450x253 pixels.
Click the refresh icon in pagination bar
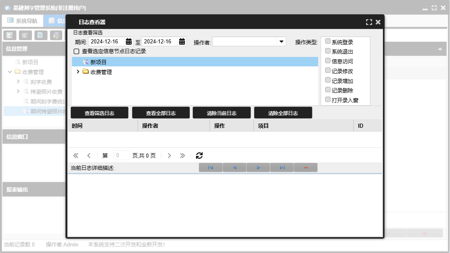pyautogui.click(x=199, y=156)
